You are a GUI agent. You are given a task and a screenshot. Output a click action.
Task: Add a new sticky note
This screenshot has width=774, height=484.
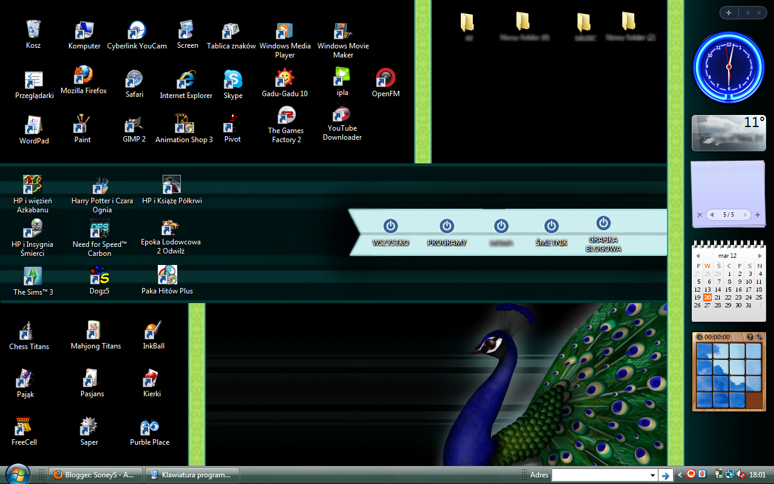(758, 215)
